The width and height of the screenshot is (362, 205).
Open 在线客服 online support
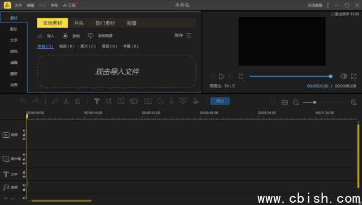(x=315, y=5)
